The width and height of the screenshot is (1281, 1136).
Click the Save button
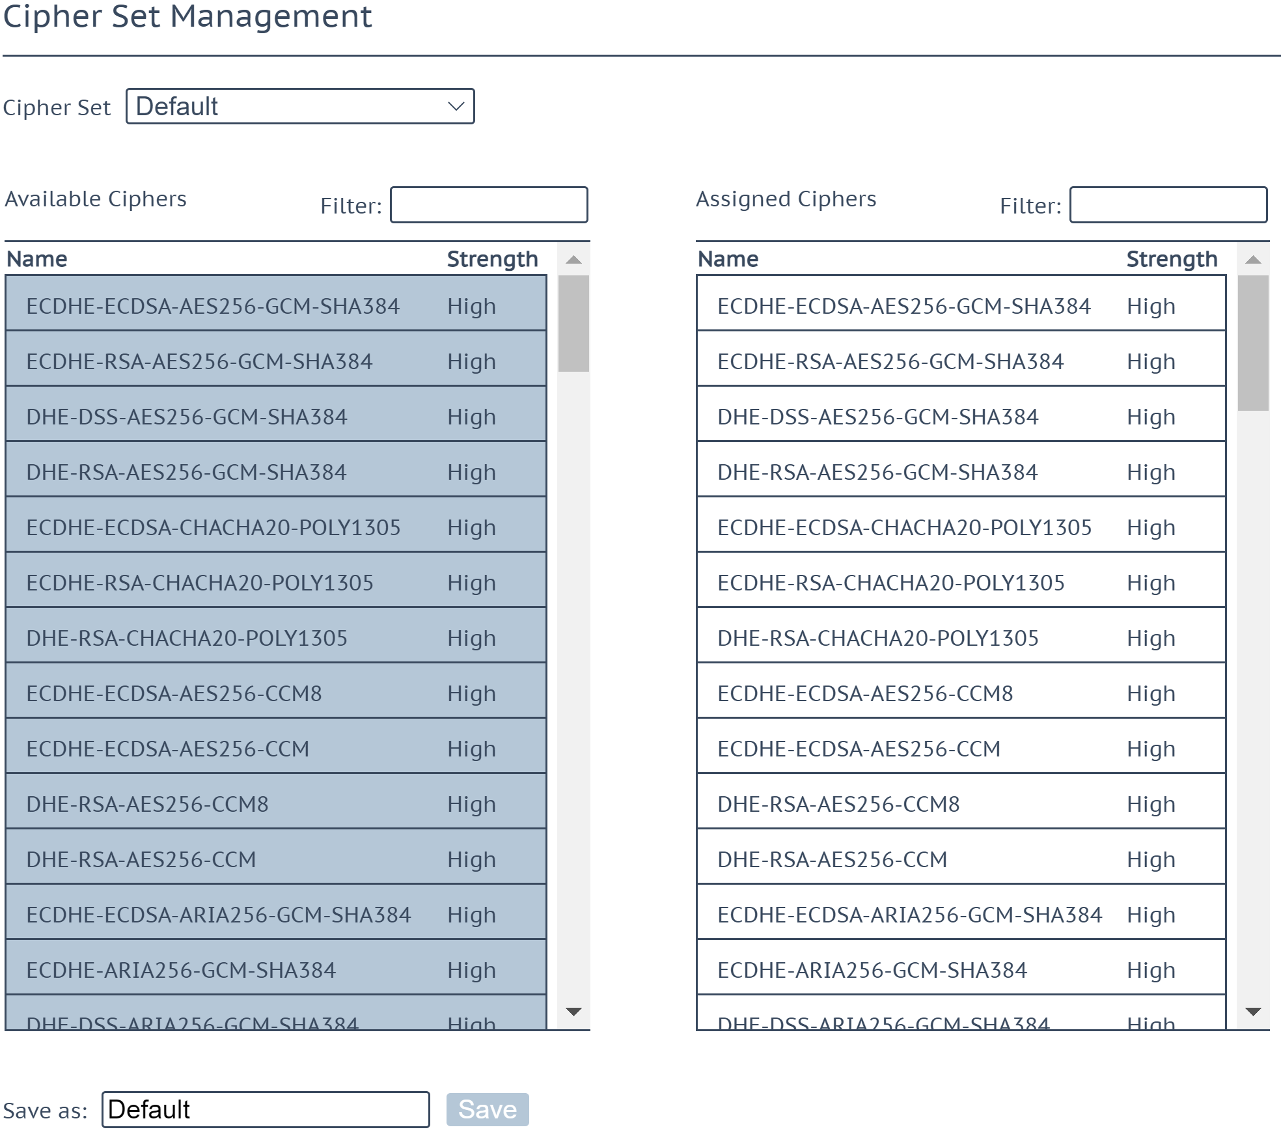[488, 1109]
